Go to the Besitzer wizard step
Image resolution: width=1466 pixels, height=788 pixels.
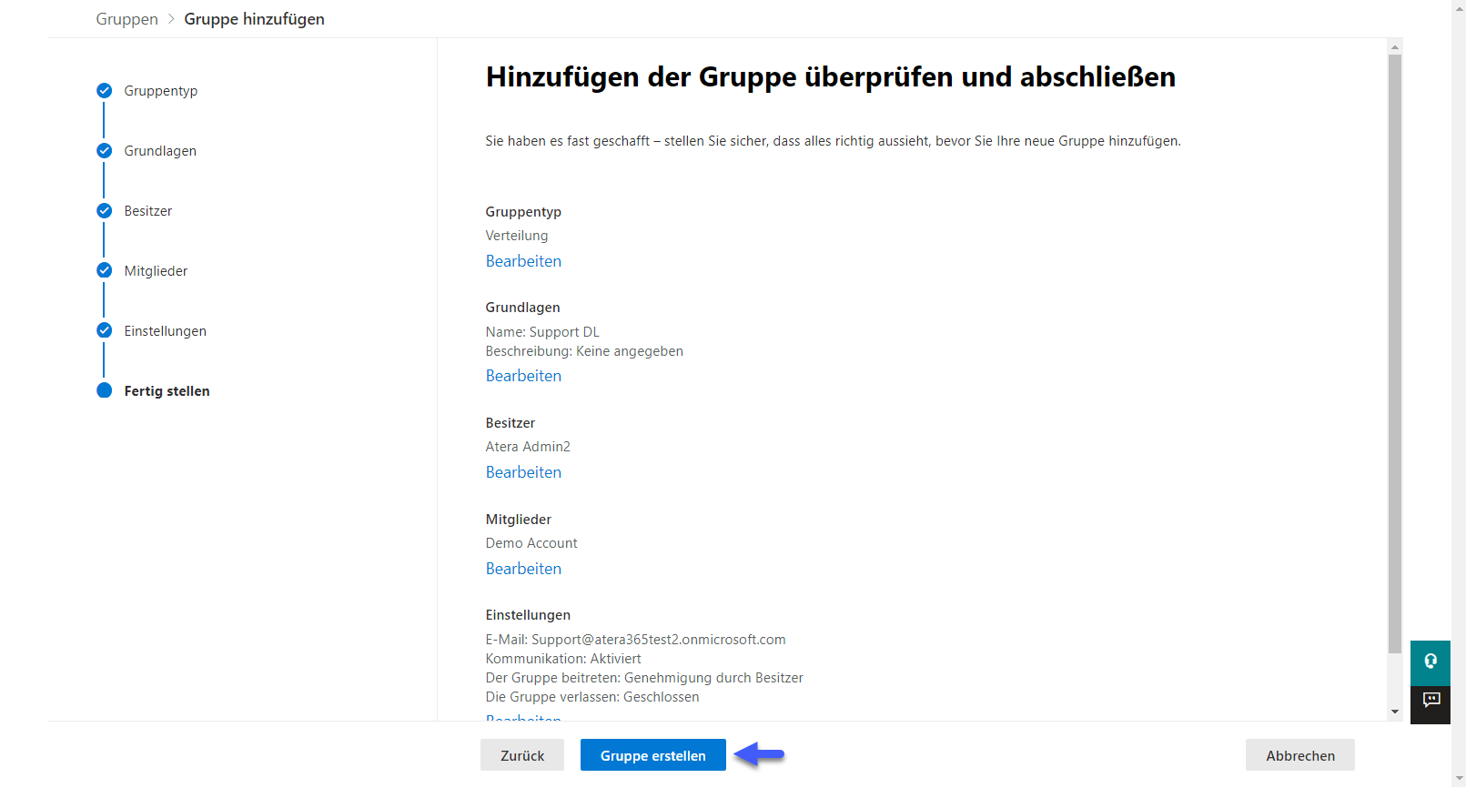pyautogui.click(x=148, y=211)
